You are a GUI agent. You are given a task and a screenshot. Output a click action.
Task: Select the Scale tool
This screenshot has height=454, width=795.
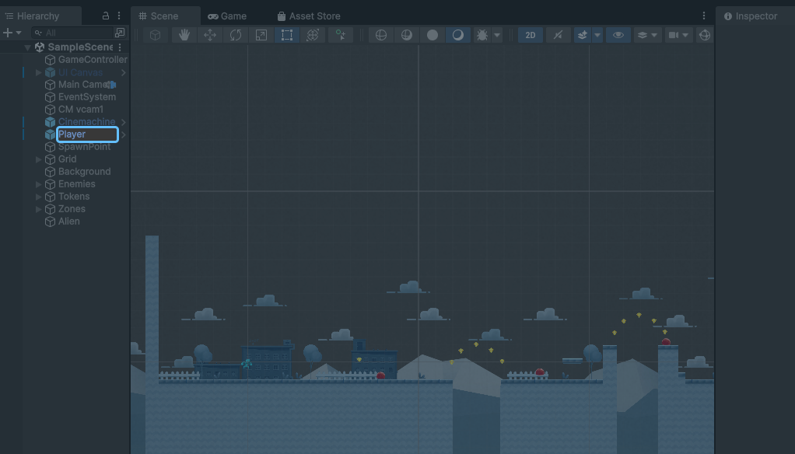coord(261,34)
